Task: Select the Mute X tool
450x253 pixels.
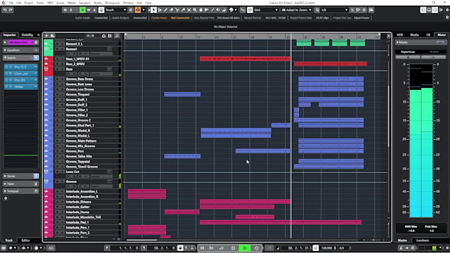Action: [x=189, y=10]
